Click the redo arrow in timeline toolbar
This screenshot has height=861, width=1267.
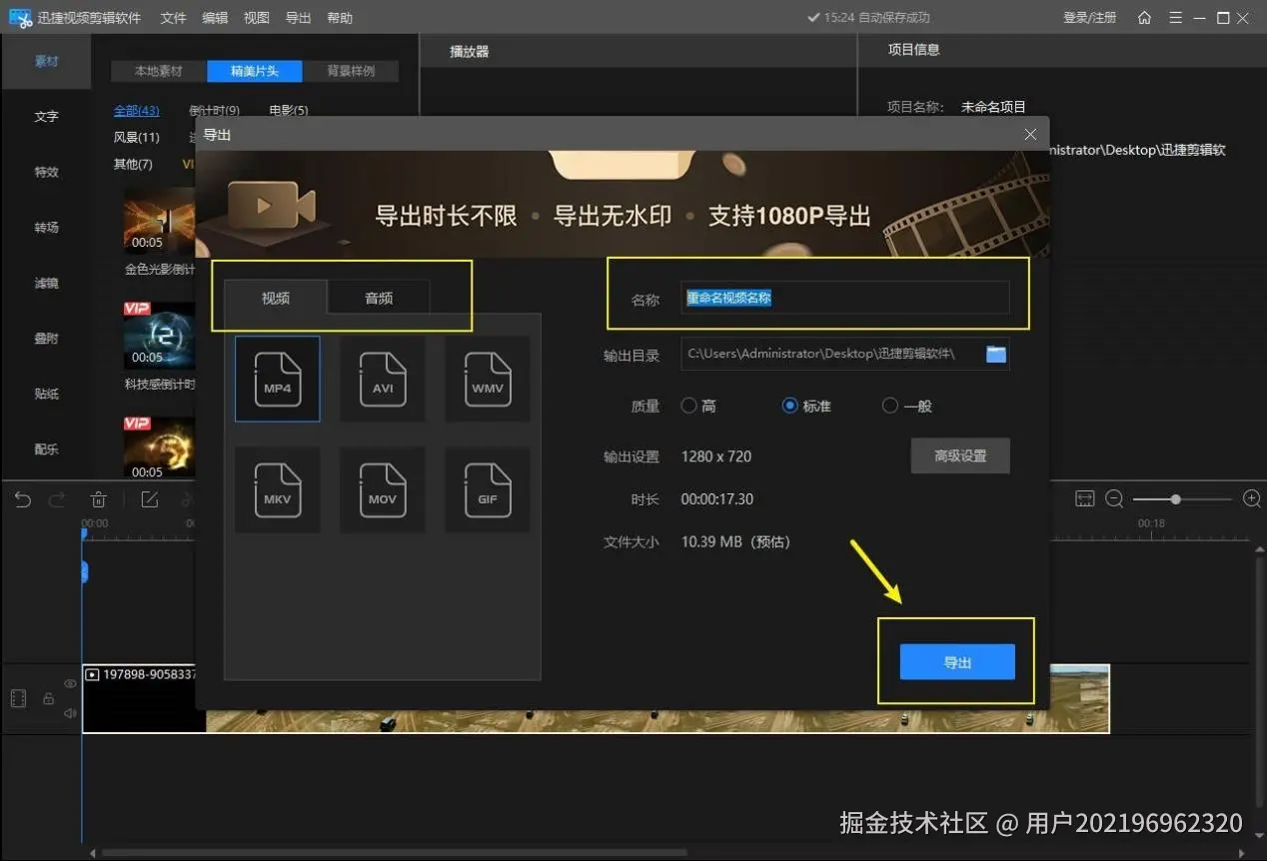(57, 499)
